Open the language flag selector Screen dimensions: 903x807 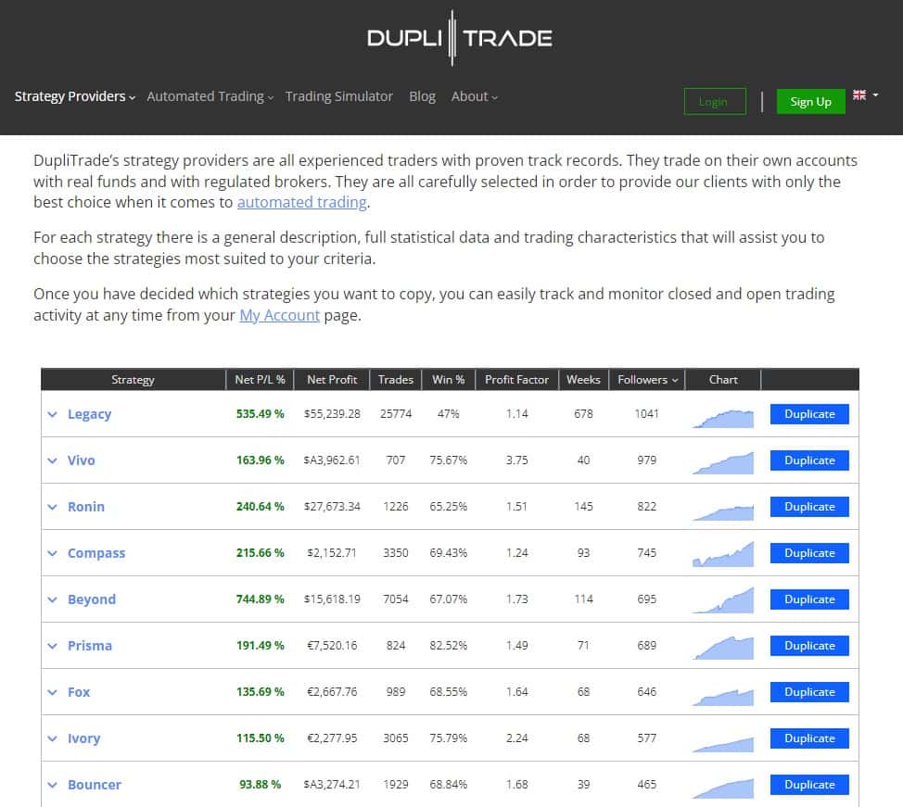(865, 95)
